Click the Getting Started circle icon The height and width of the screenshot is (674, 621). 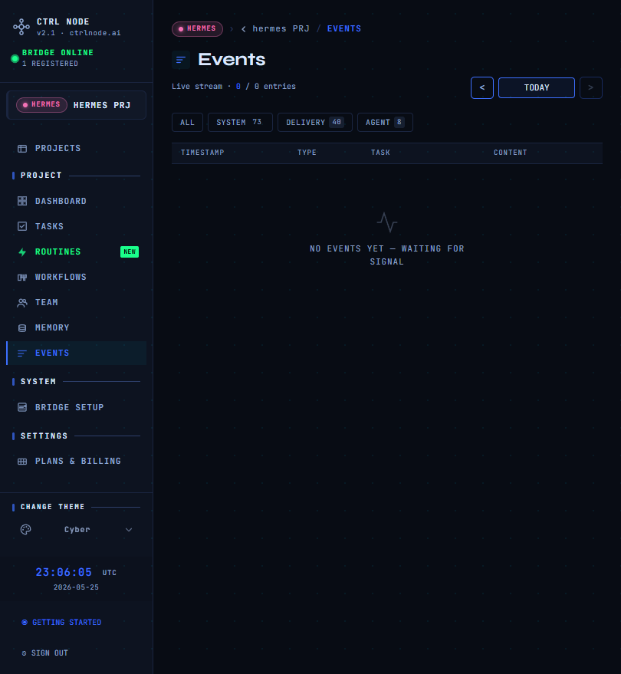click(x=25, y=623)
